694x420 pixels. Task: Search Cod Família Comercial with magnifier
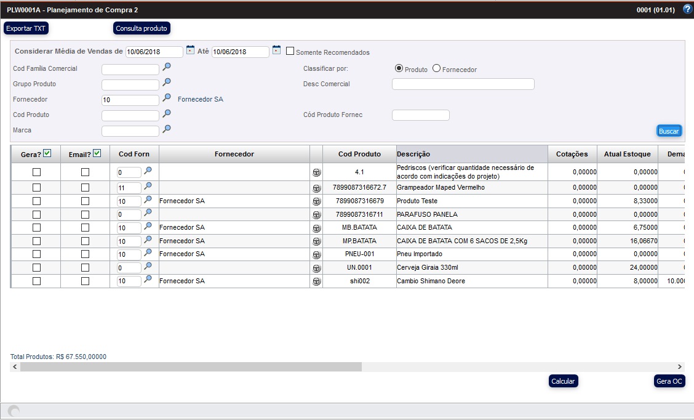pyautogui.click(x=167, y=68)
